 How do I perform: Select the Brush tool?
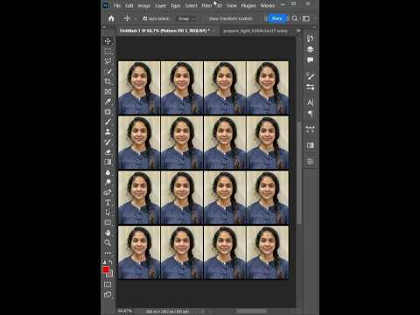coord(108,122)
